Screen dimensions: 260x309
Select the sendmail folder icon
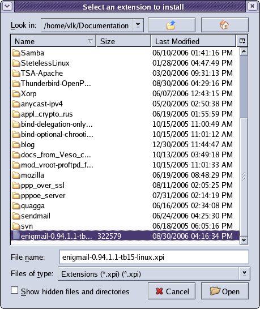[x=16, y=216]
